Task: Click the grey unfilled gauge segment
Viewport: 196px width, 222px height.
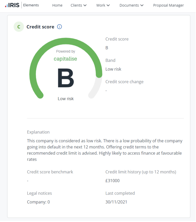Action: click(96, 88)
